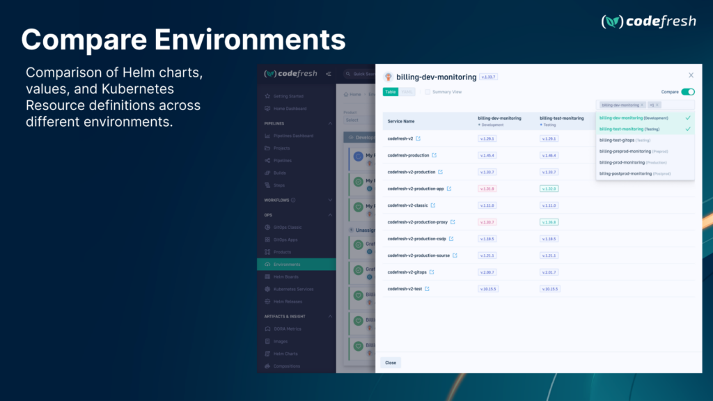The width and height of the screenshot is (713, 401).
Task: Open external link for codefresh-v2-test
Action: (427, 289)
